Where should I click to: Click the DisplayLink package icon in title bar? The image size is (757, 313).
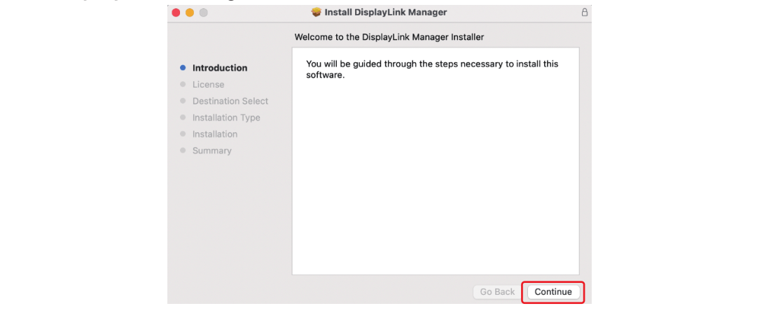click(317, 13)
